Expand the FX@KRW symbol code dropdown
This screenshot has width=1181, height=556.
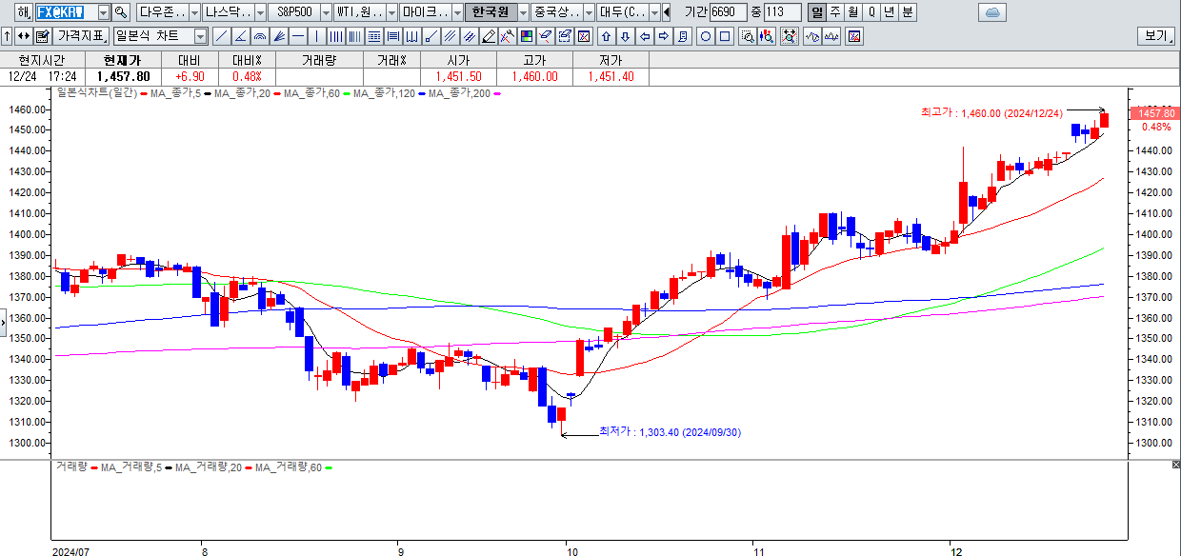click(102, 12)
